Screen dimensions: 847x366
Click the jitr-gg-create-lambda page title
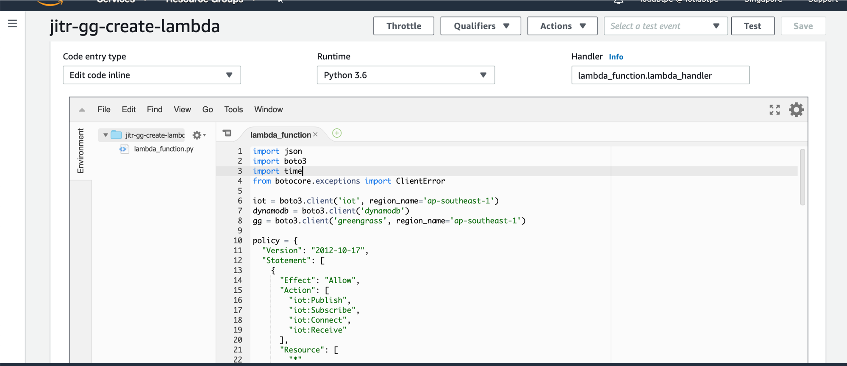(x=135, y=26)
